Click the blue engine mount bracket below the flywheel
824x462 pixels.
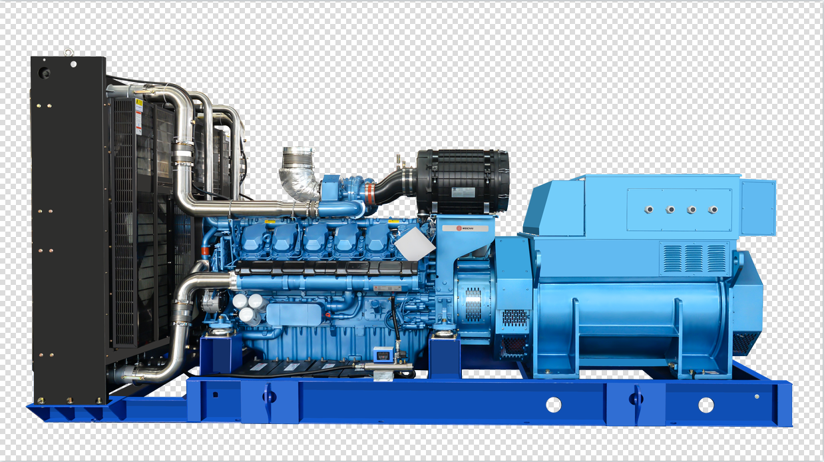tap(444, 357)
